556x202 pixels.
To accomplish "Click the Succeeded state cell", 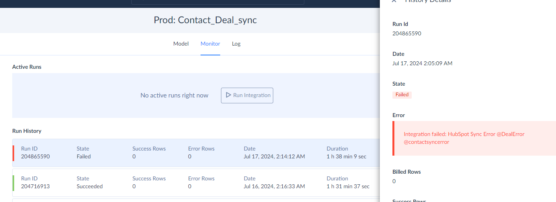I will (90, 186).
